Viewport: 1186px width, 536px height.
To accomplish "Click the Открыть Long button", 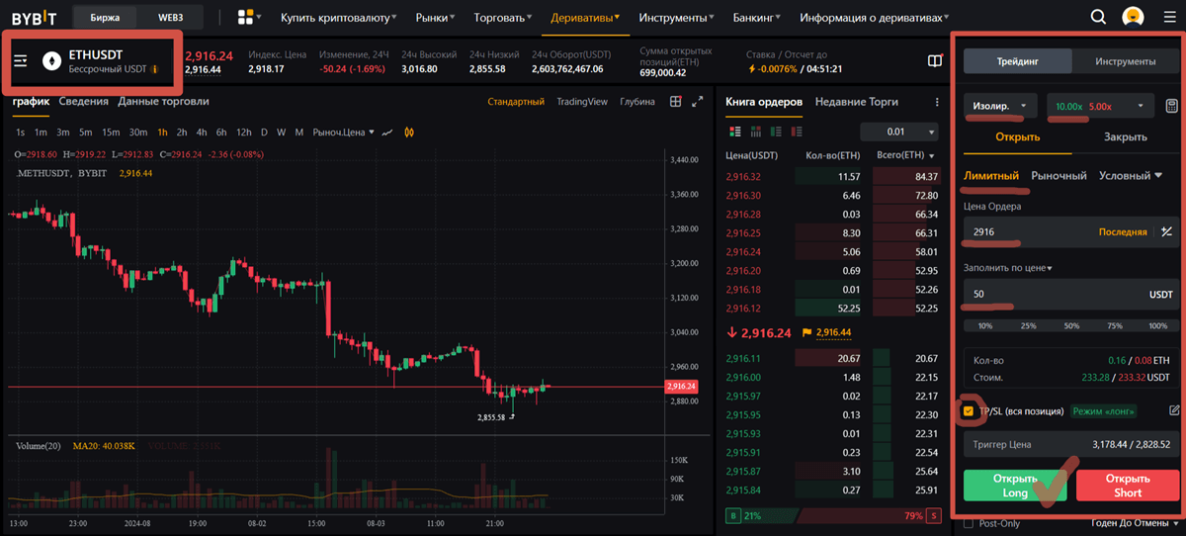I will pos(1015,486).
